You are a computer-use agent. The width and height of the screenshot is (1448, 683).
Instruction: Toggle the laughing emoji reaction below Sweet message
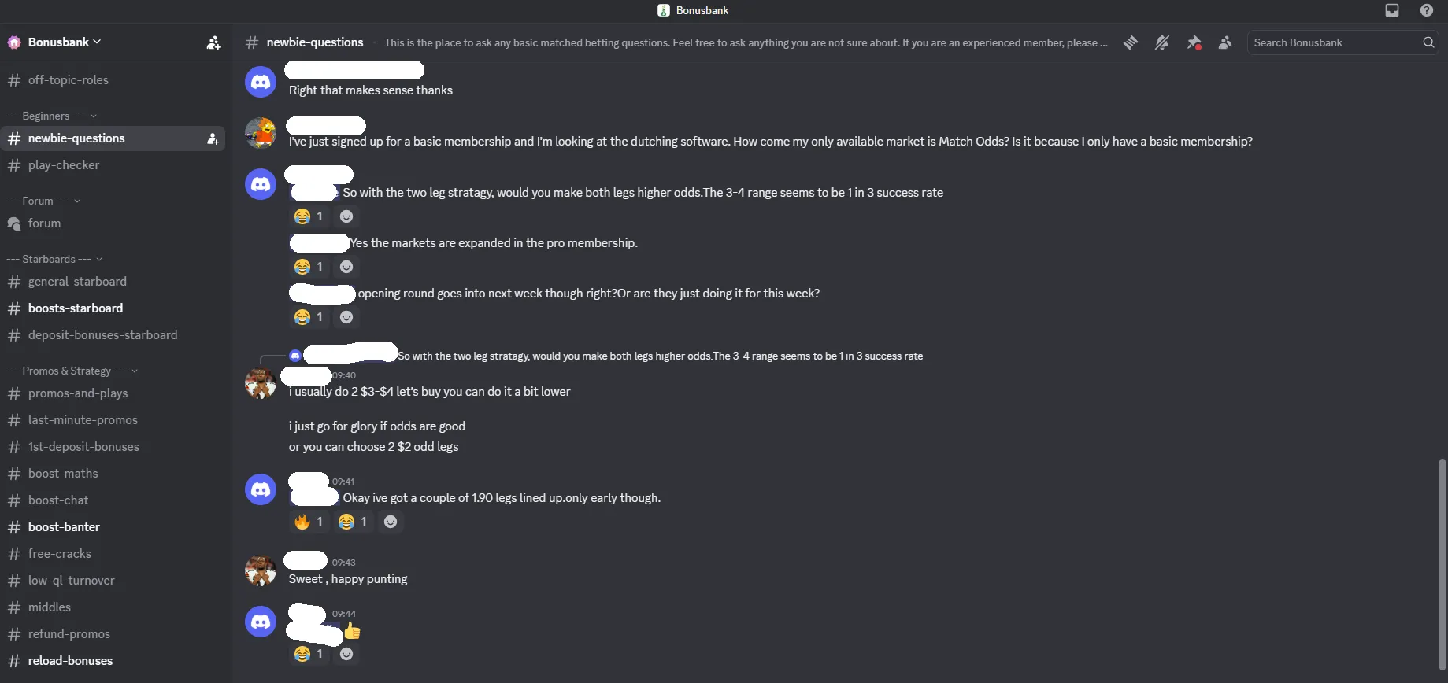point(302,653)
